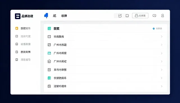Expand the teal-card 广州 row via its chevron
180x103 pixels.
click(x=161, y=53)
